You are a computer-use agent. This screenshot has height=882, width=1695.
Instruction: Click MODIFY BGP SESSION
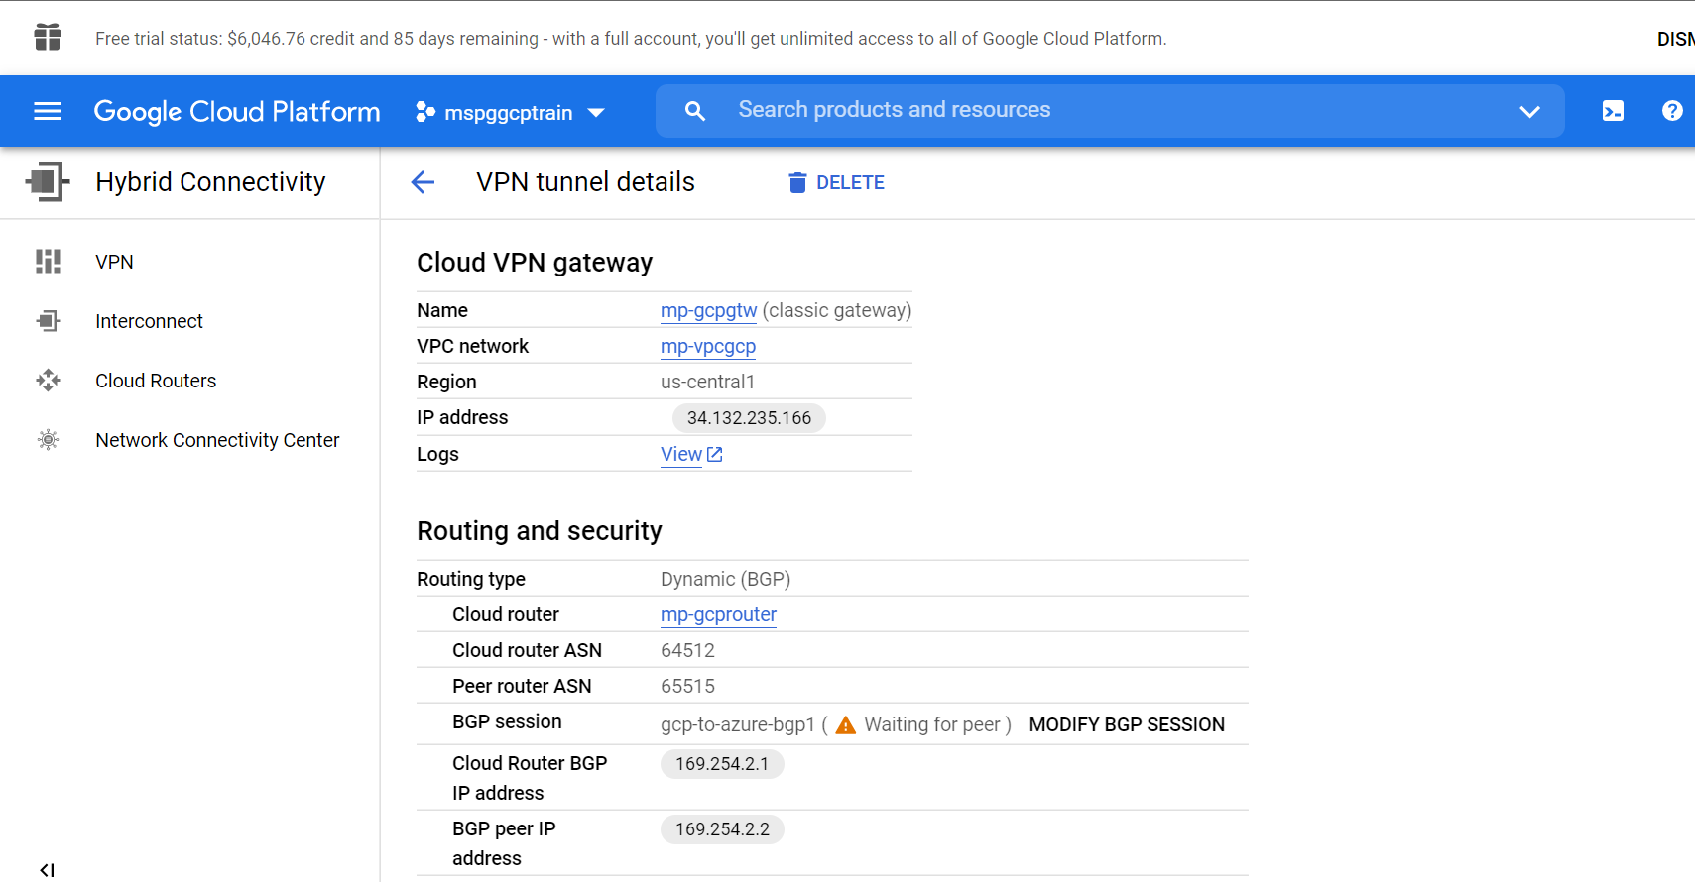1127,724
